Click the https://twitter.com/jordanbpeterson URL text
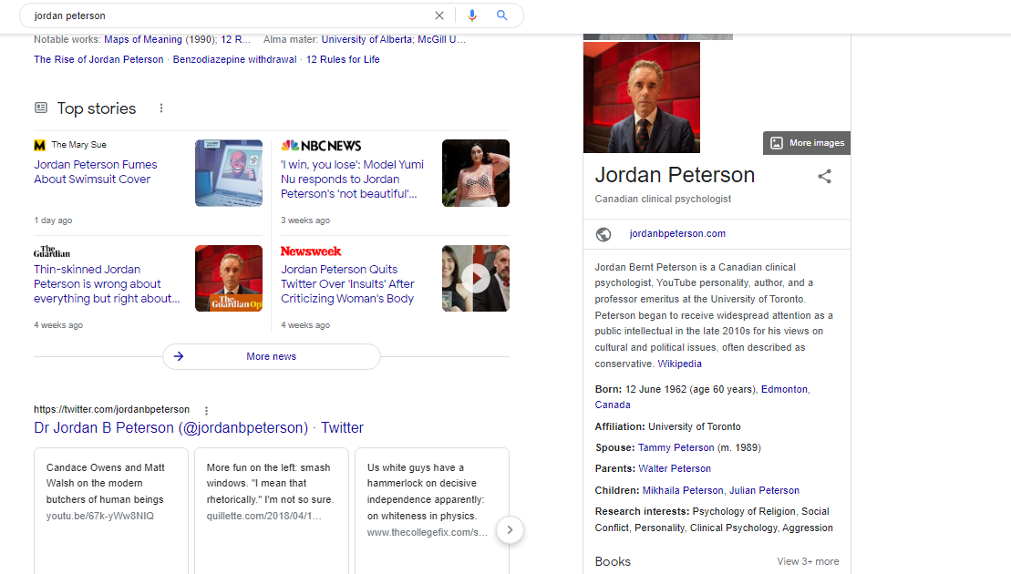The height and width of the screenshot is (574, 1011). click(x=111, y=410)
